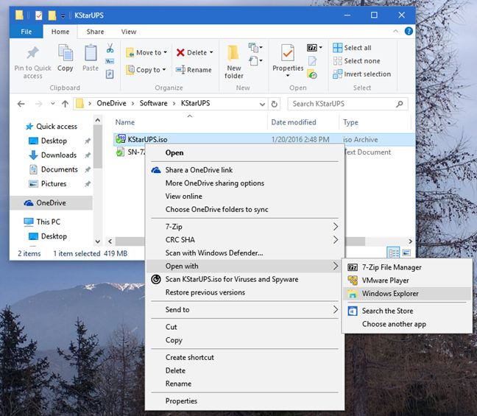Click Select none button

pos(356,61)
